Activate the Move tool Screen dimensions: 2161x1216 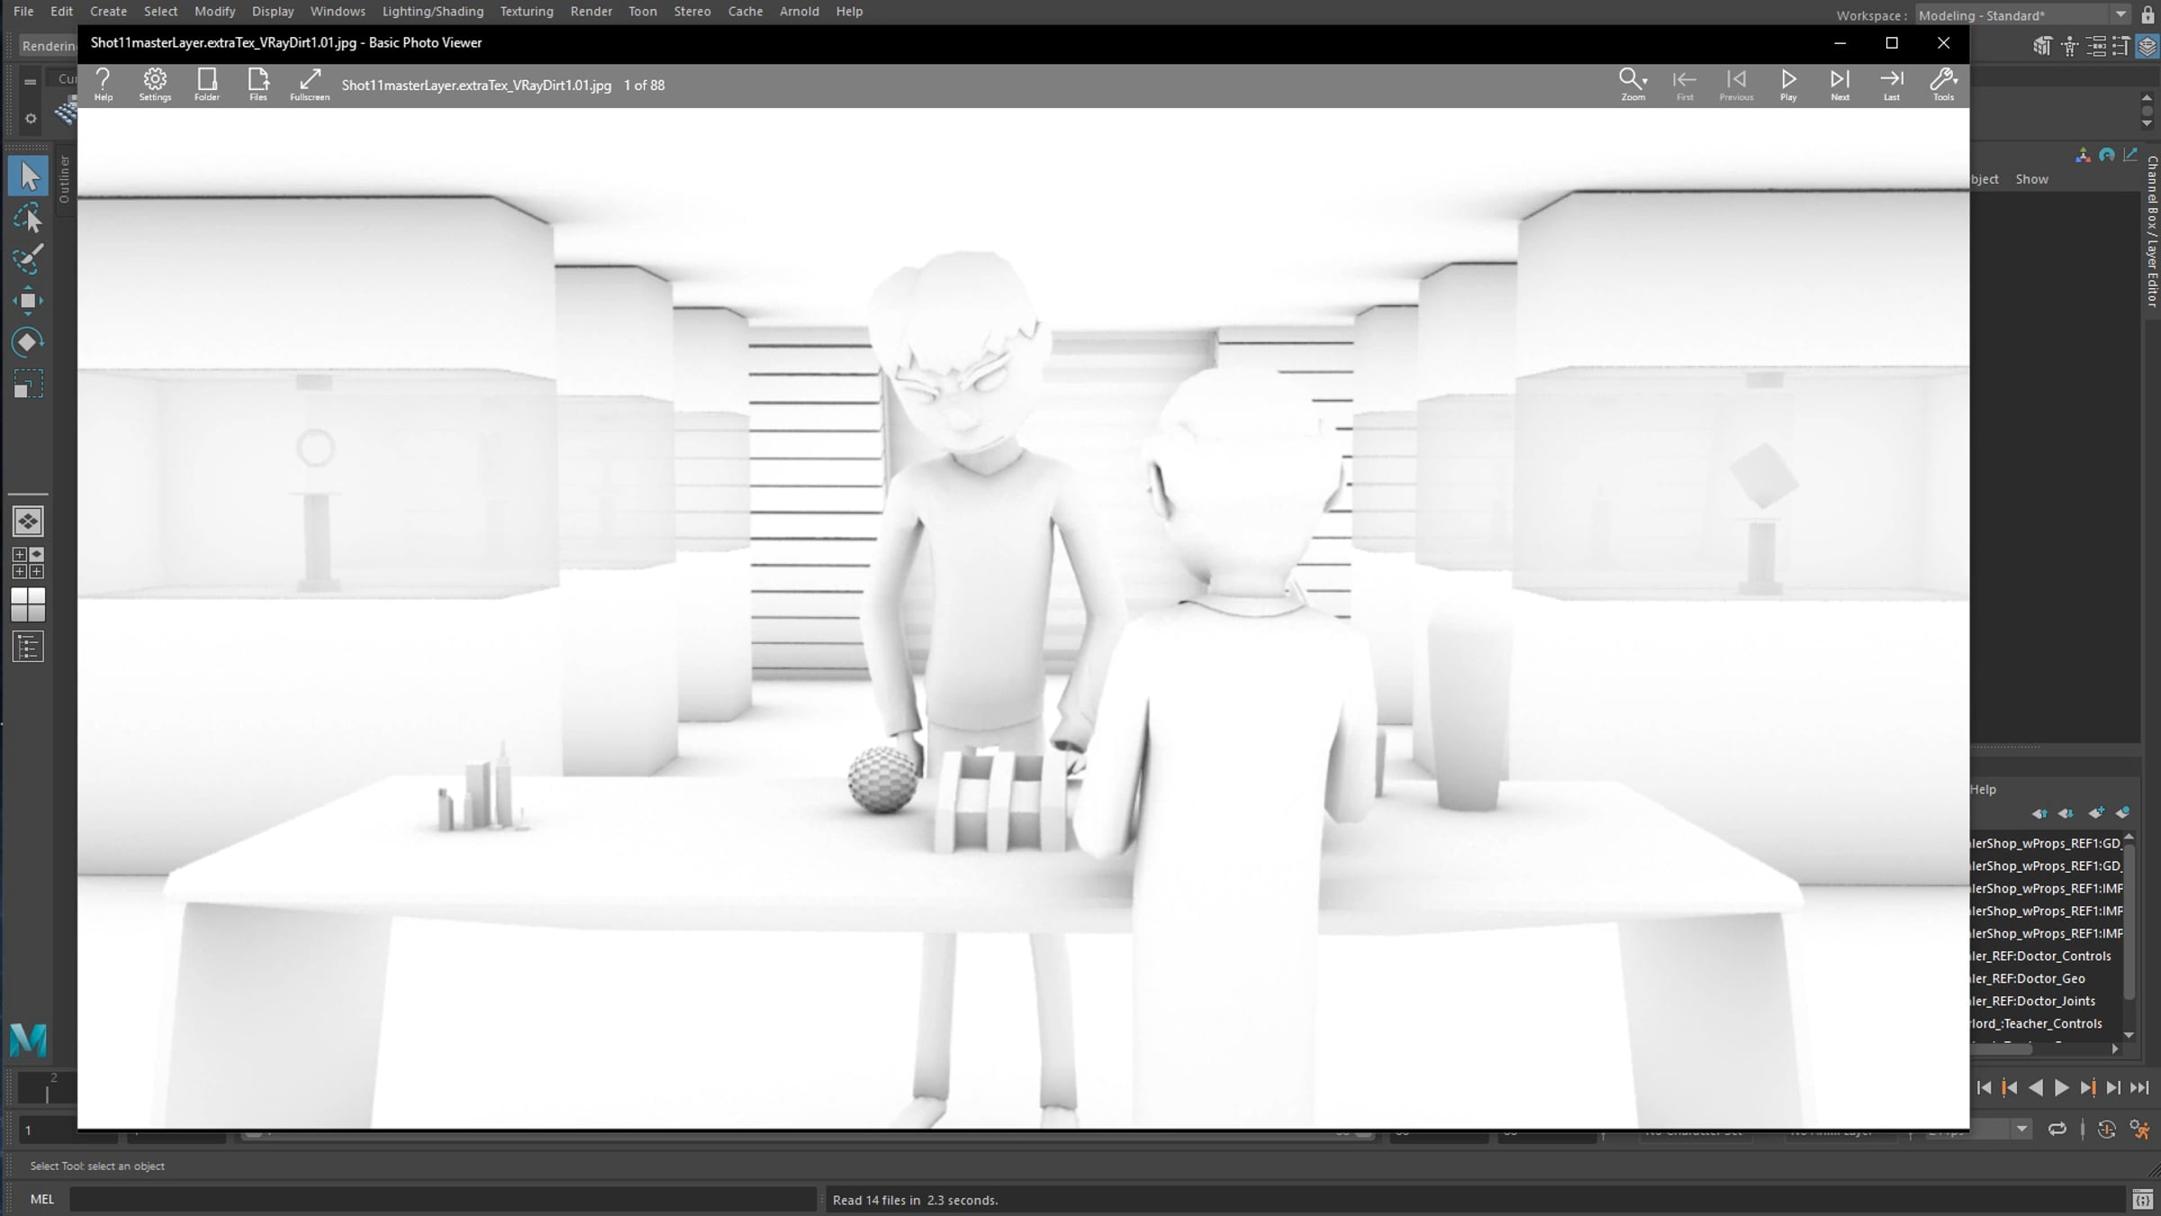tap(28, 301)
